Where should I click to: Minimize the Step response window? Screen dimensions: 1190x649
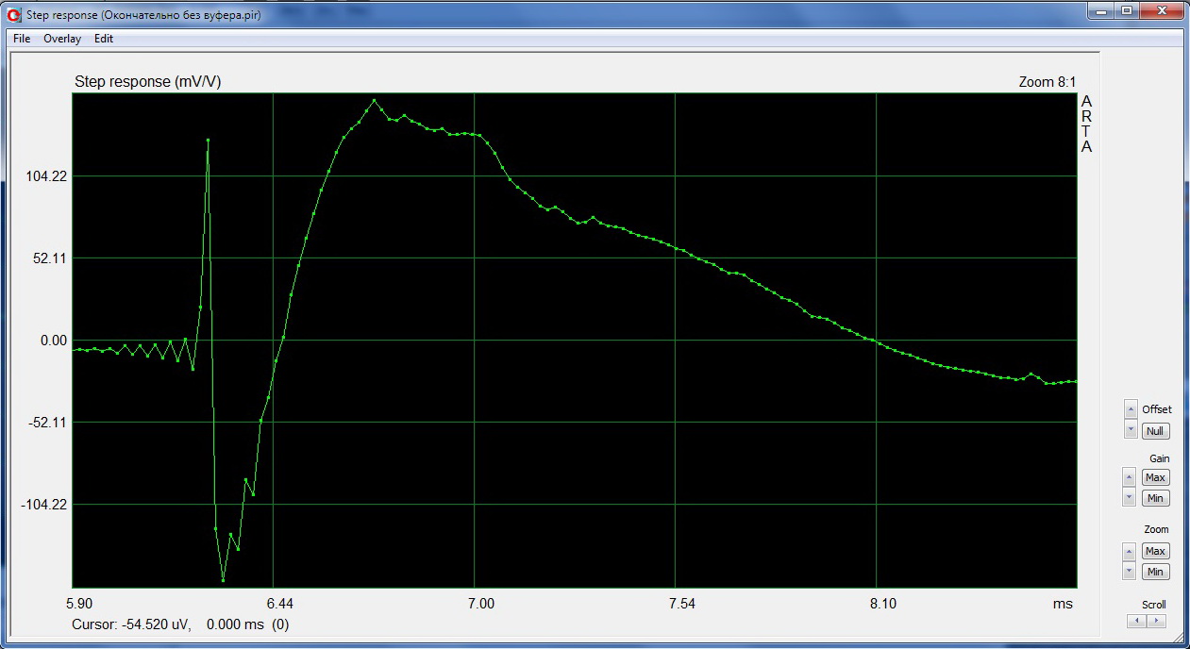[x=1101, y=10]
